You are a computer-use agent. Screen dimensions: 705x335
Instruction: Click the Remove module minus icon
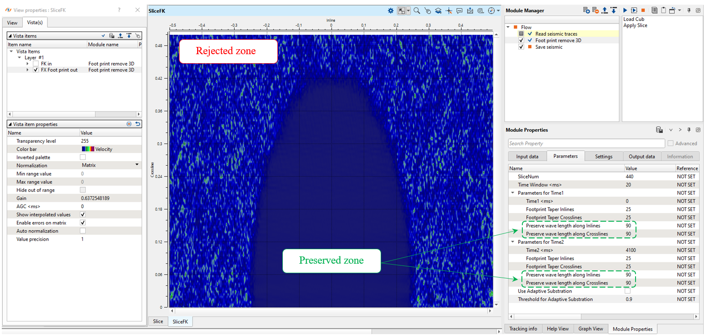pos(595,10)
